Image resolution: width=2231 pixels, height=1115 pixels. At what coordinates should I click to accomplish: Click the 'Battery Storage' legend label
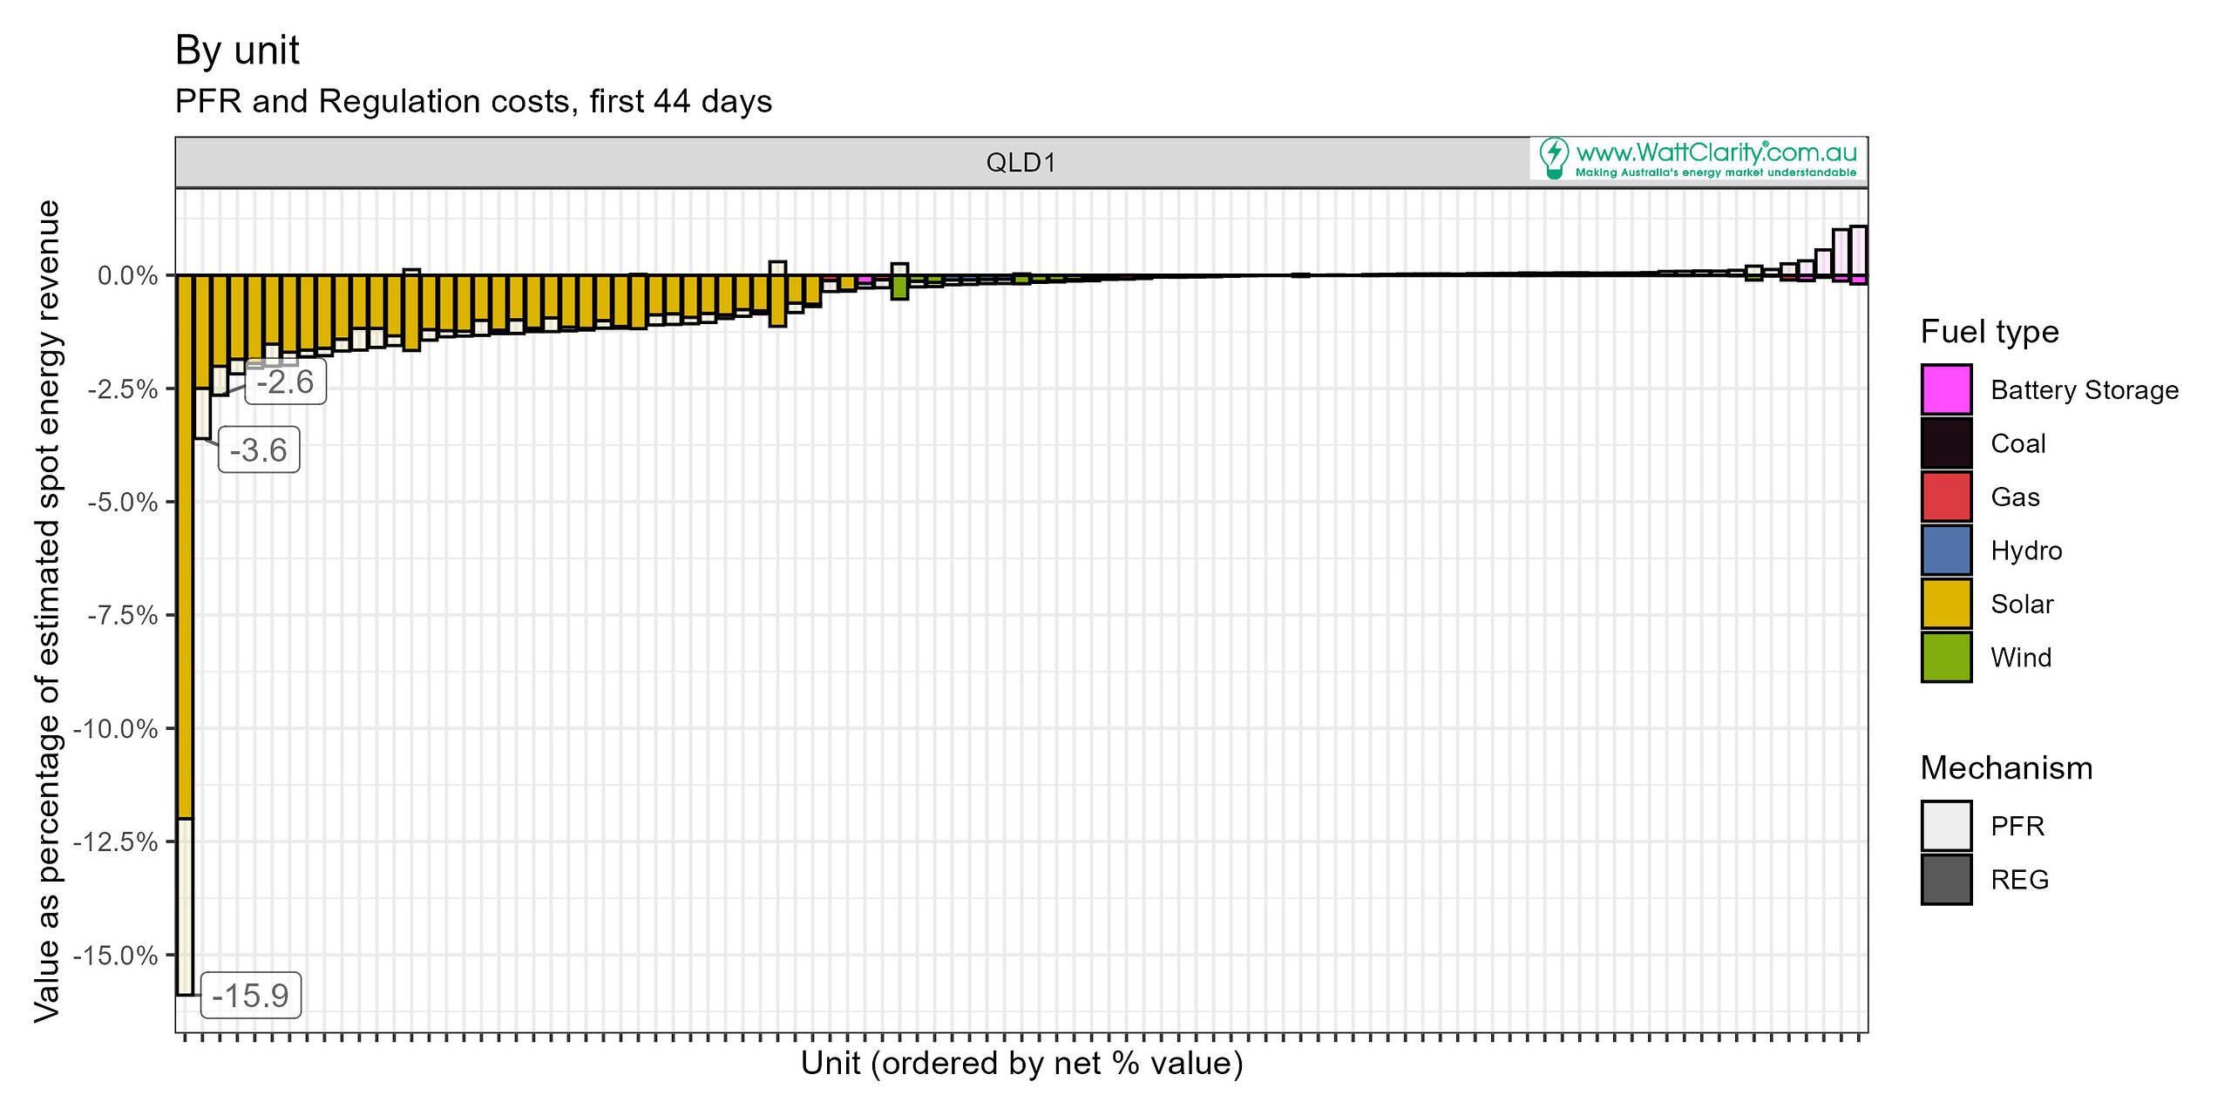[2085, 390]
